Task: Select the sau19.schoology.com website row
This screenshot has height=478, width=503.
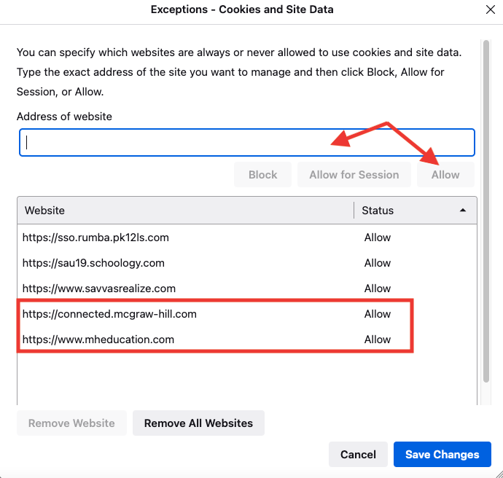Action: (x=94, y=263)
